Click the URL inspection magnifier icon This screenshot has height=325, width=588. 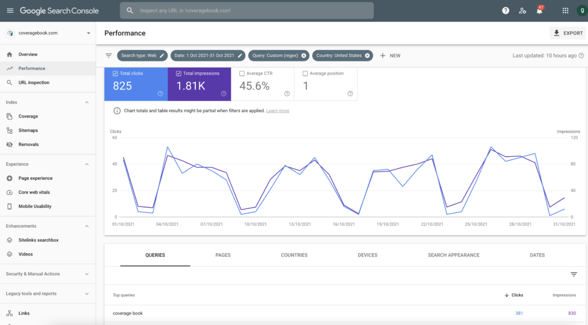9,83
